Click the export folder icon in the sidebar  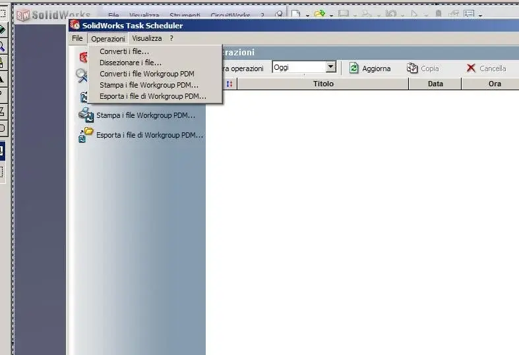(x=86, y=135)
